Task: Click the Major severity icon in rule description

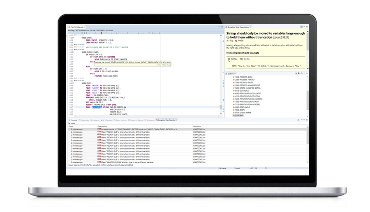Action: pyautogui.click(x=236, y=41)
